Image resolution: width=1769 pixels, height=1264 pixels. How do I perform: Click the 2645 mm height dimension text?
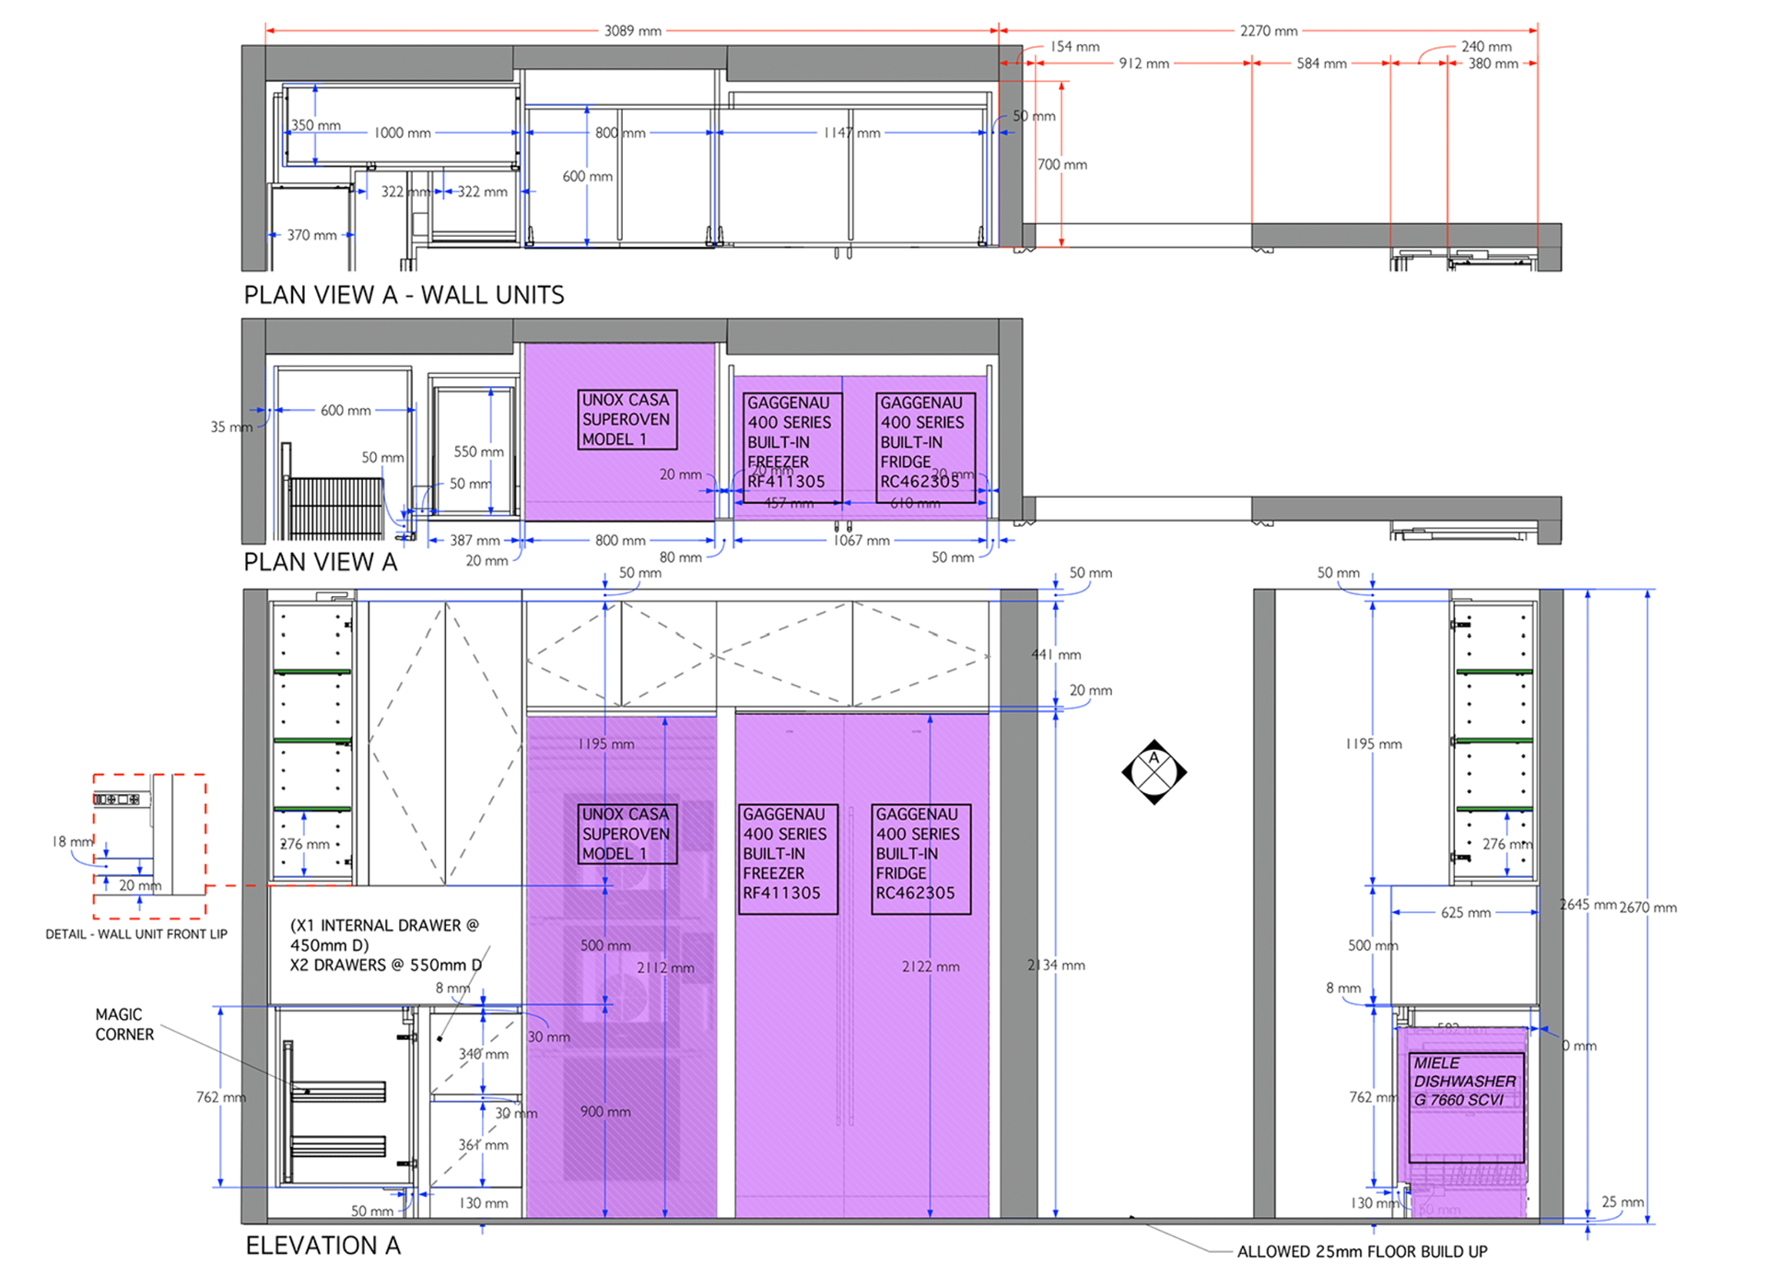click(x=1587, y=905)
